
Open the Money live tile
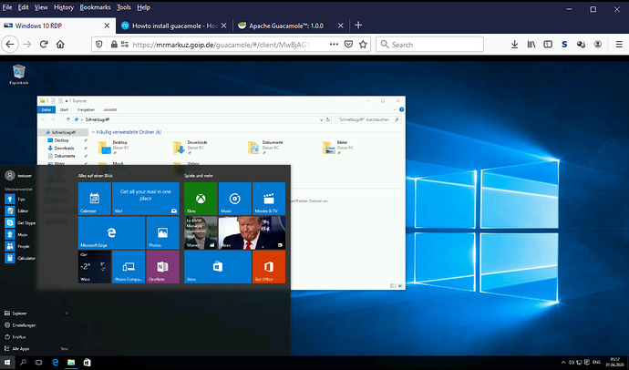pos(201,233)
